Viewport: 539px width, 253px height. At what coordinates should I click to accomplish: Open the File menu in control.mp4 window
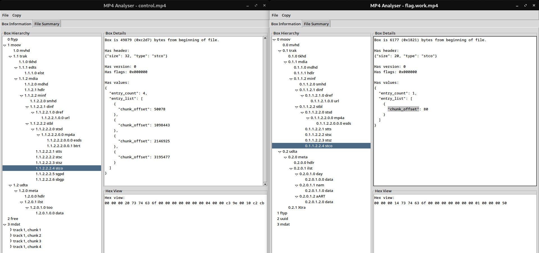pyautogui.click(x=5, y=15)
